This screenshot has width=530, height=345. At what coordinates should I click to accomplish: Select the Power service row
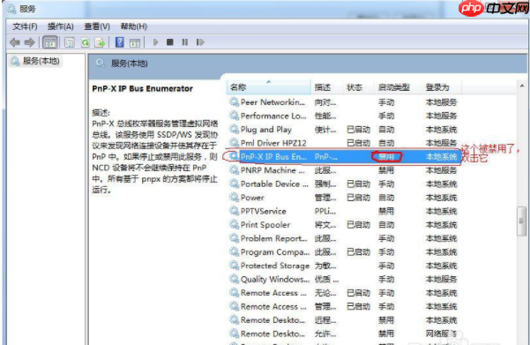click(344, 198)
